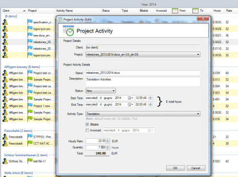Screen dimensions: 238x177
Task: Click flag icon of Project 1 new row
Action: click(x=30, y=106)
